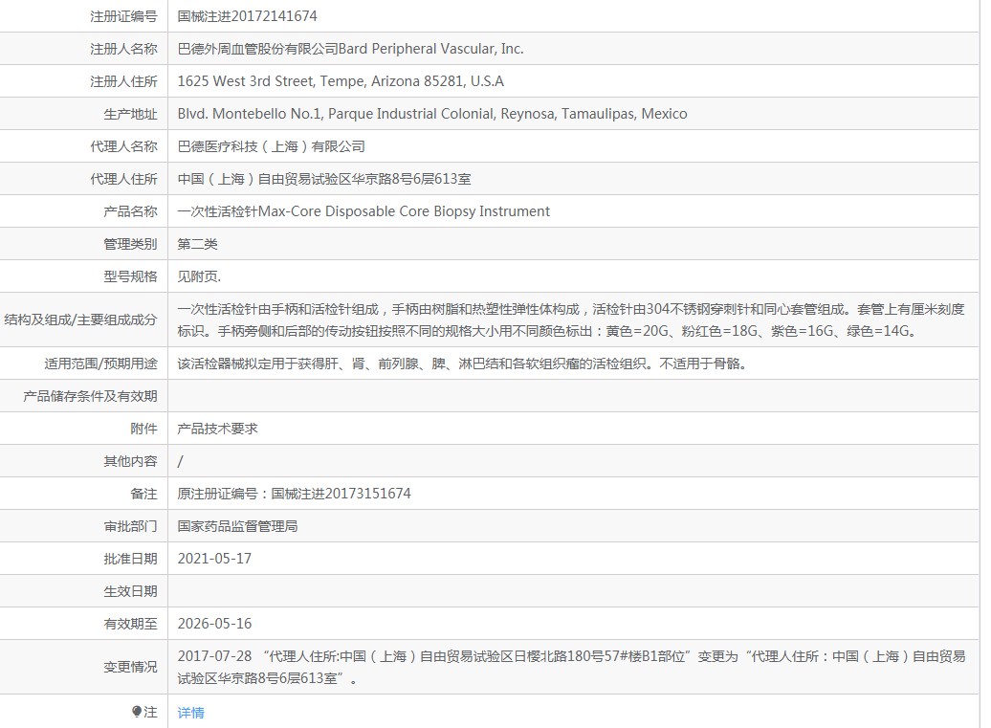Click the approval department 国家药品监督管理局
991x728 pixels.
[x=237, y=526]
